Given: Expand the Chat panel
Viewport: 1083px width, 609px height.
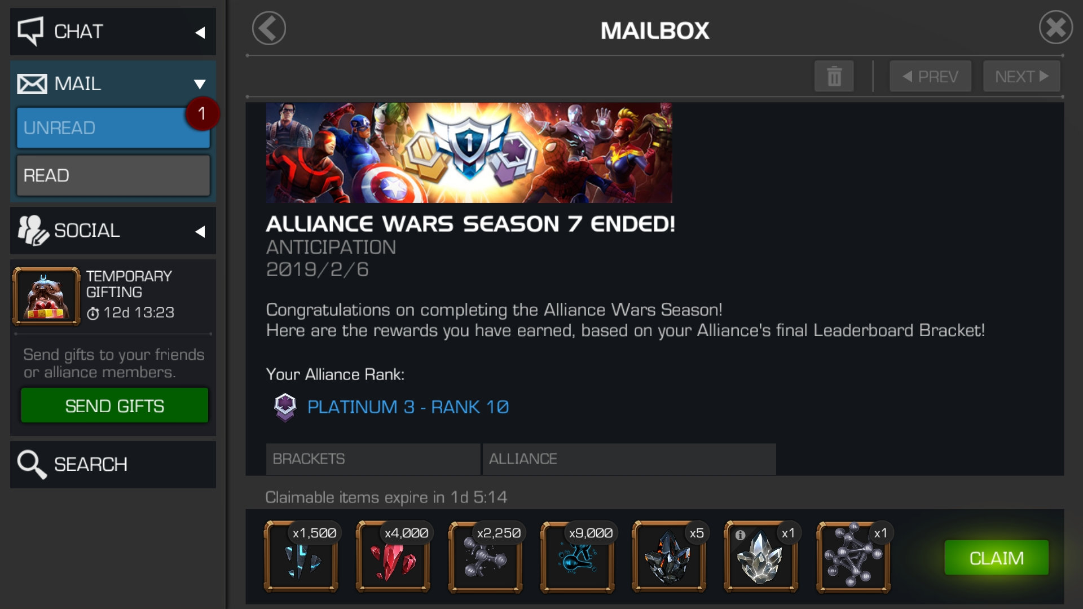Looking at the screenshot, I should [113, 32].
